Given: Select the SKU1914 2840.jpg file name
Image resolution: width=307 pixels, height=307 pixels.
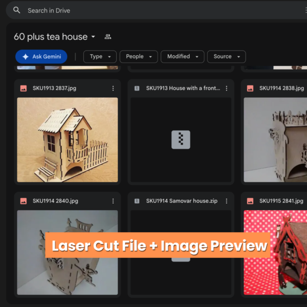Looking at the screenshot, I should (55, 201).
